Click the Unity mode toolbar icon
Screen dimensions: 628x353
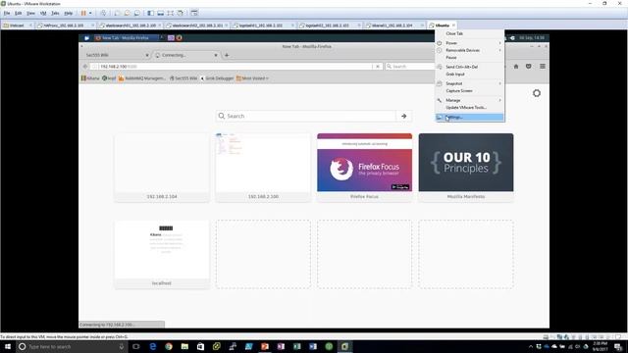[x=181, y=13]
